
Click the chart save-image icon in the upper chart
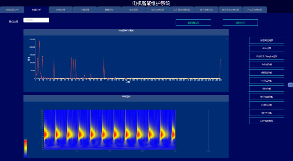point(227,39)
